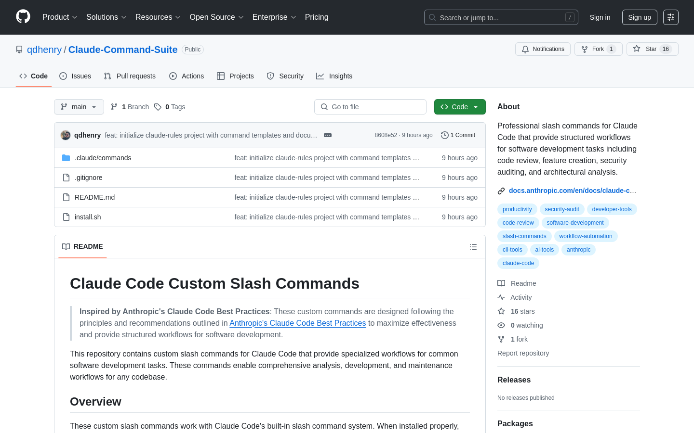Screen dimensions: 694x433
Task: Select the README tab heading
Action: (82, 246)
